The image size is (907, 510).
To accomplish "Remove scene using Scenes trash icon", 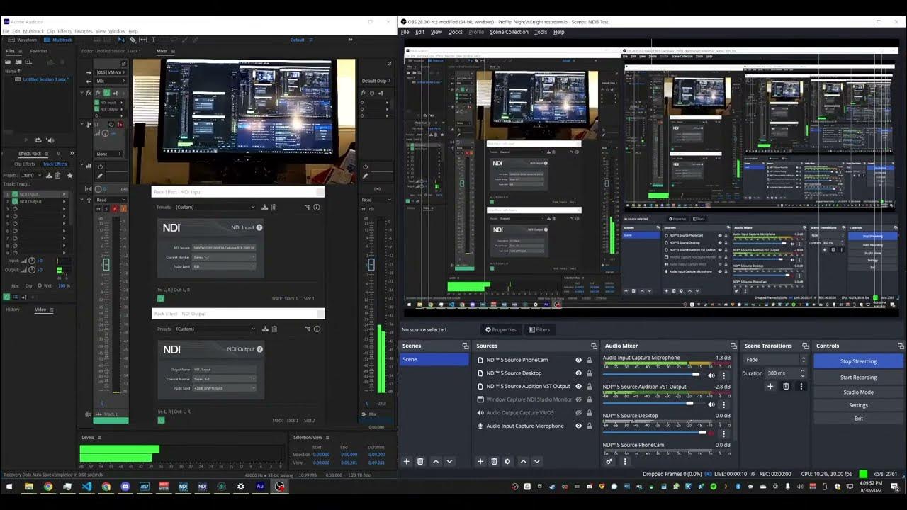I will pyautogui.click(x=420, y=461).
